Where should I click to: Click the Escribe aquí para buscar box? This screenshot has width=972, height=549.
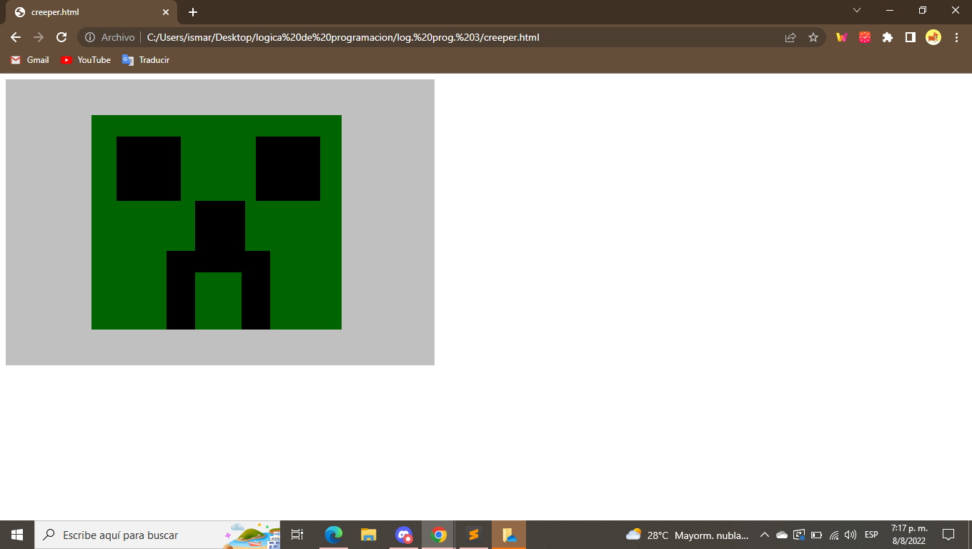pyautogui.click(x=157, y=535)
